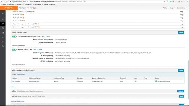189x106 pixels.
Task: Delete the Active Directory Controller or Client role
Action: (48, 37)
